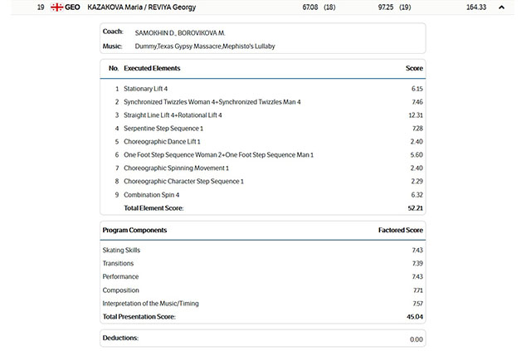Collapse the Kazakova/Reviya details chevron
This screenshot has height=351, width=531.
click(x=501, y=7)
